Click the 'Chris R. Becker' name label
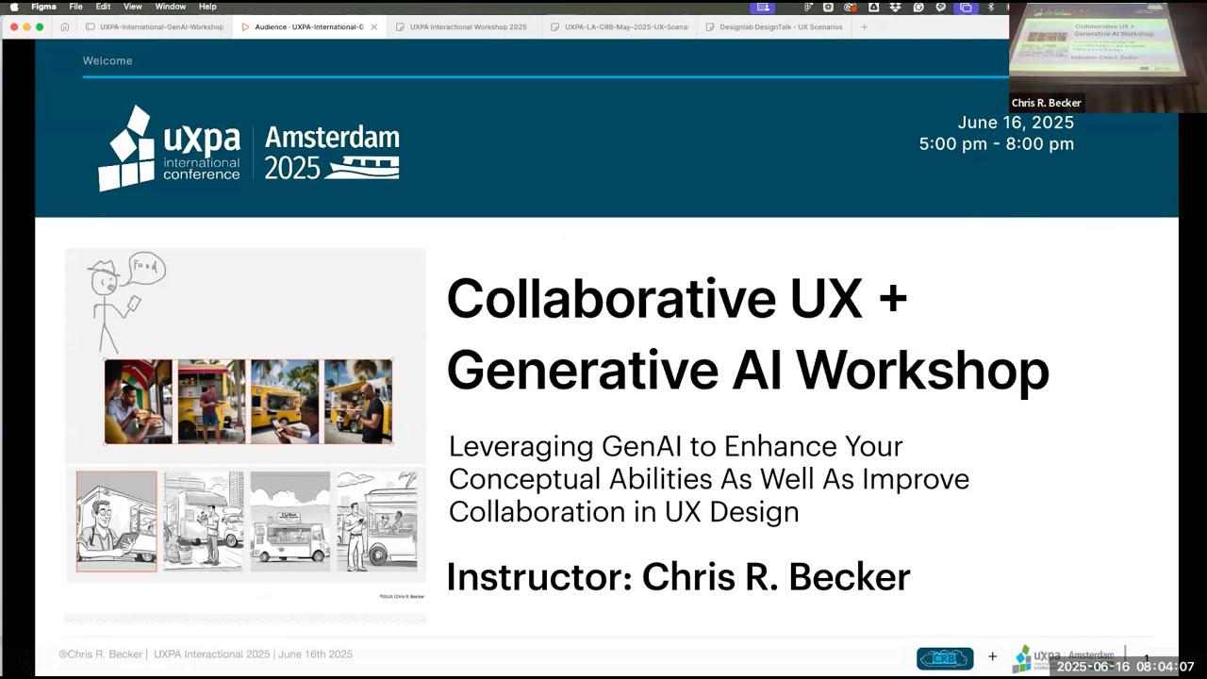Viewport: 1207px width, 679px height. click(1046, 103)
